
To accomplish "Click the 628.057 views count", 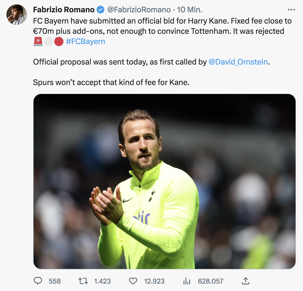I will (211, 281).
